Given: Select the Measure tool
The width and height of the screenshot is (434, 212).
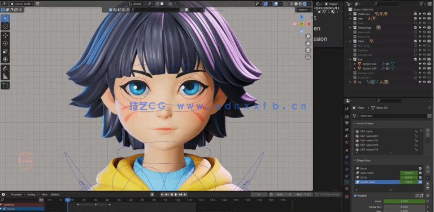Looking at the screenshot, I should click(x=5, y=76).
